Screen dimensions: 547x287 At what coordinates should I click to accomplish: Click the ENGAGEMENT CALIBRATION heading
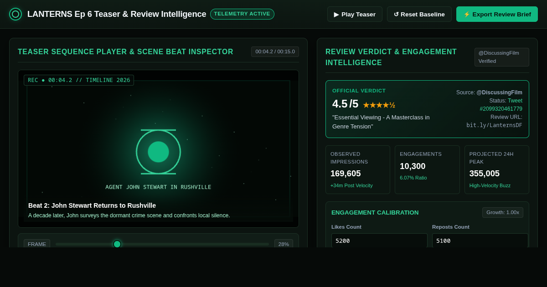point(375,212)
